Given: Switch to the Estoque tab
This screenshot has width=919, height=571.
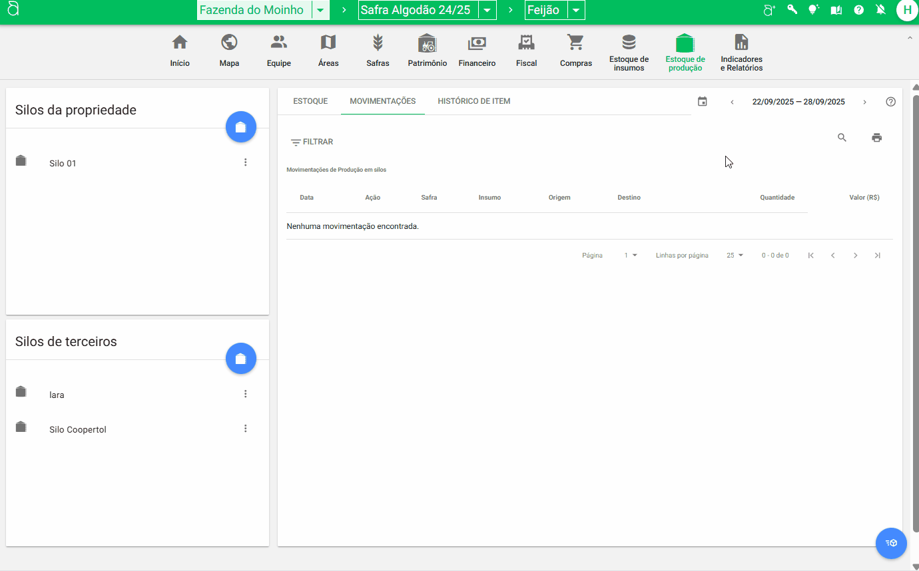Looking at the screenshot, I should 310,101.
